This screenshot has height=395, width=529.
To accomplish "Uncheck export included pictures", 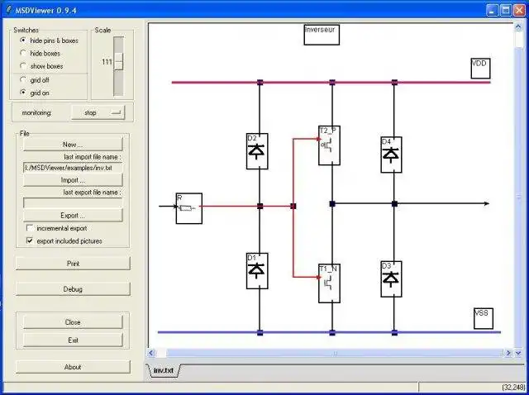I will coord(30,240).
